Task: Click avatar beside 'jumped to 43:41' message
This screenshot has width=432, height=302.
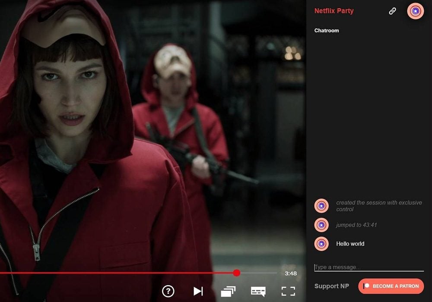Action: [x=321, y=225]
